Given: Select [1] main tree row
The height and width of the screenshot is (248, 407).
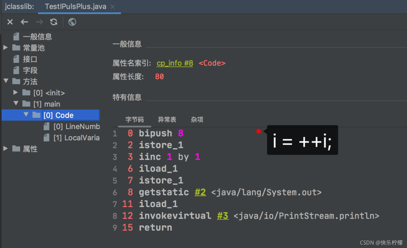Looking at the screenshot, I should [47, 104].
